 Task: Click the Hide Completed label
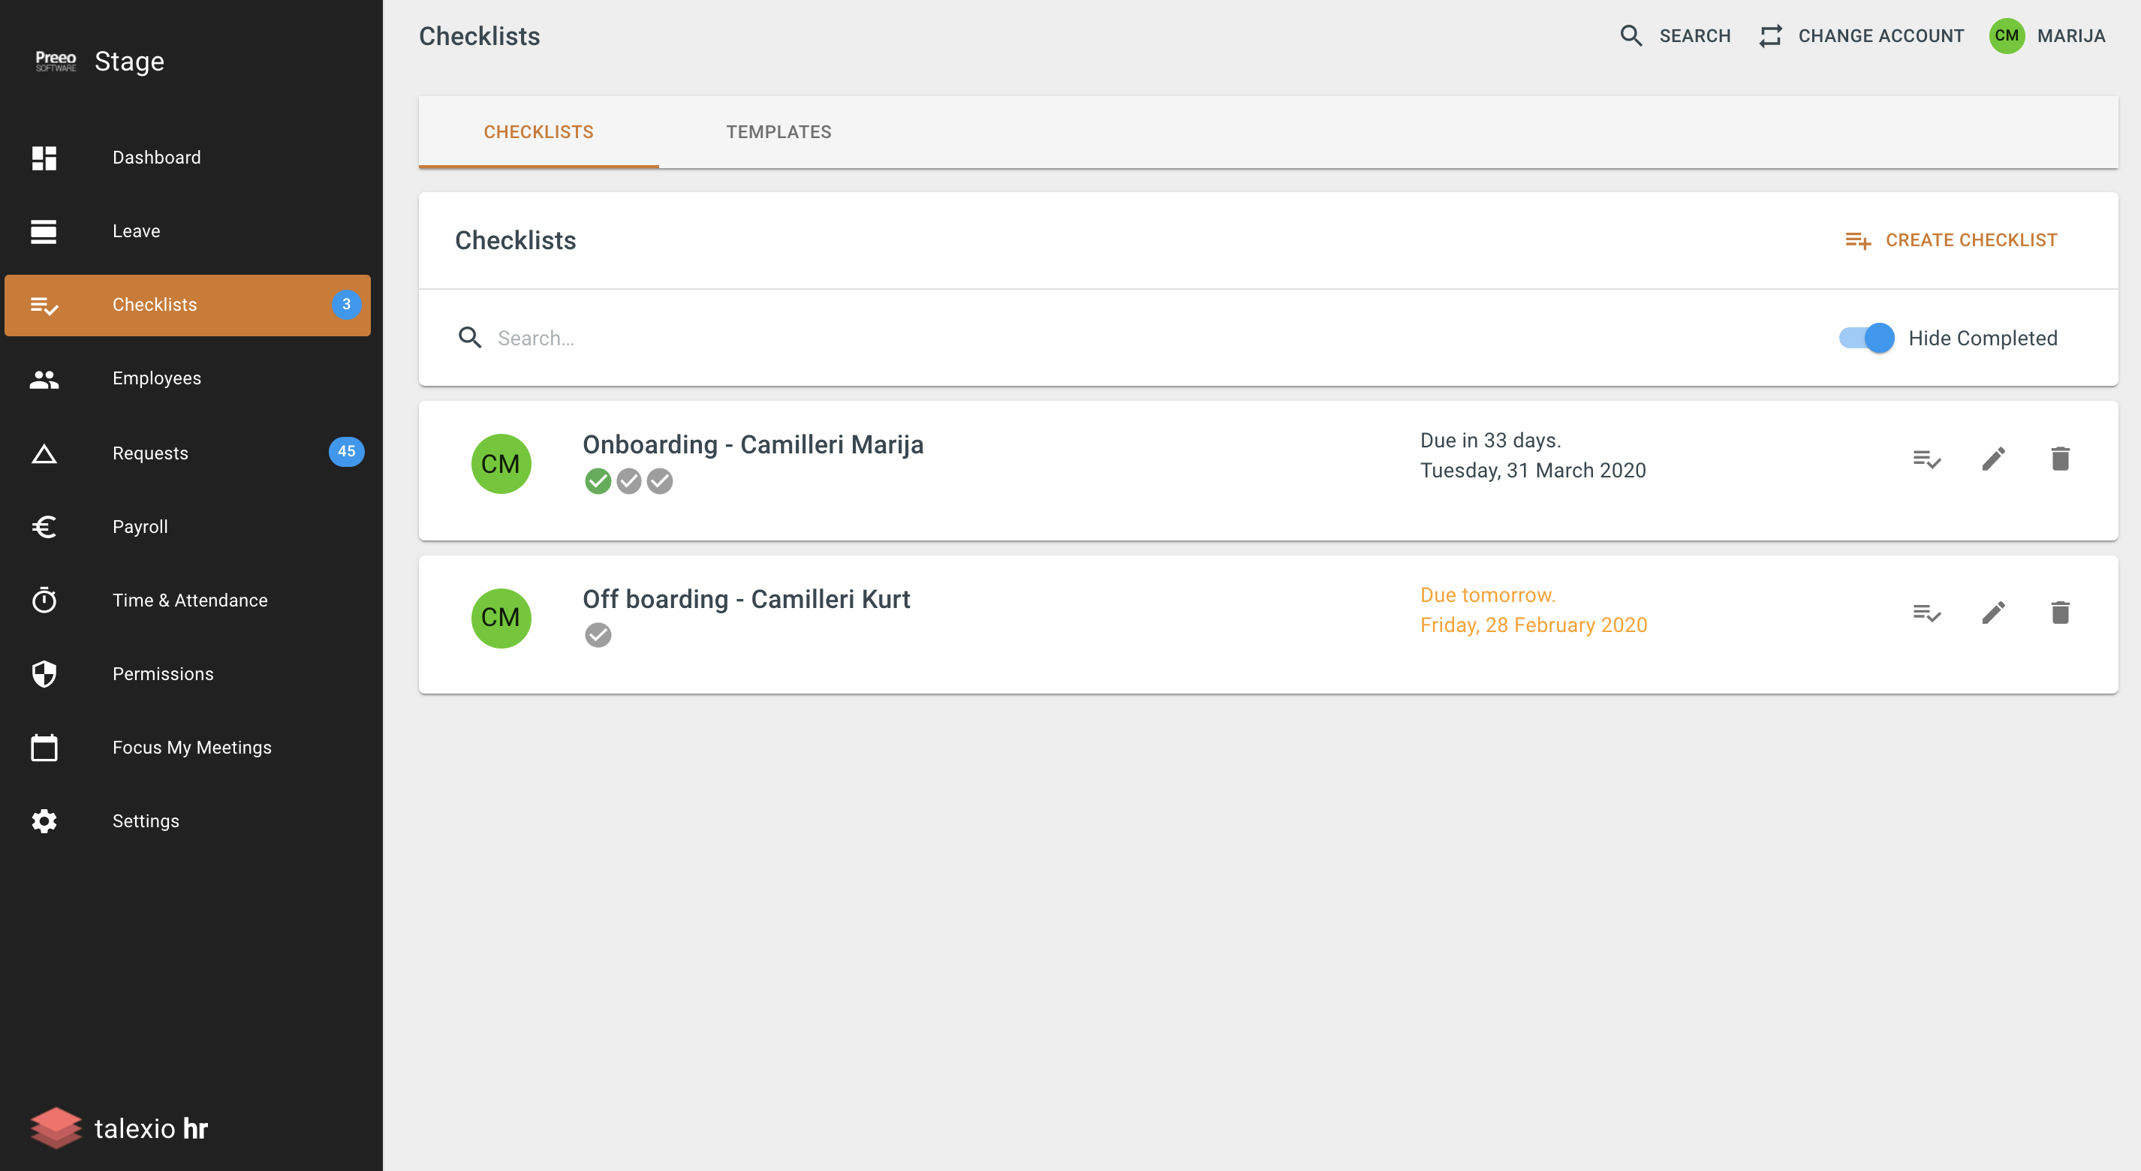(x=1983, y=339)
